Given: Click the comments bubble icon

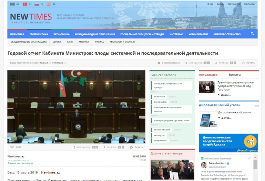Looking at the screenshot, I should tap(159, 63).
